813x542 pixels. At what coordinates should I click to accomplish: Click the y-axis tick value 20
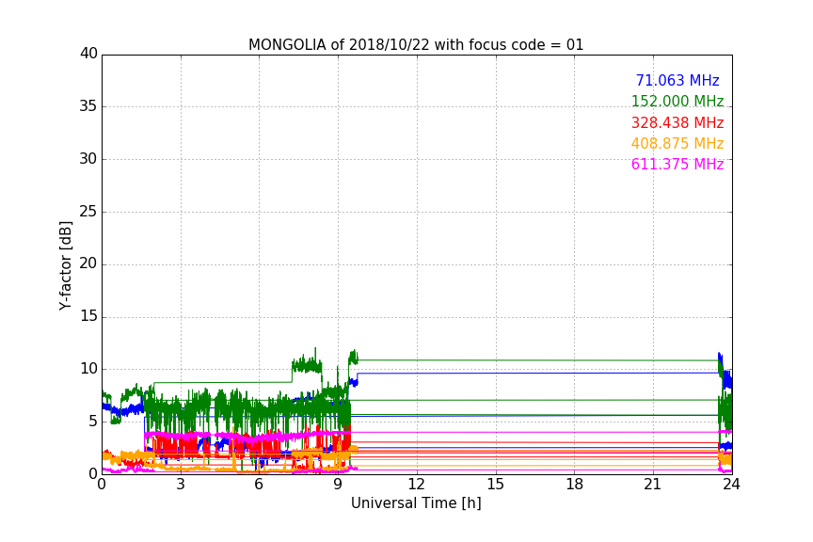[88, 263]
